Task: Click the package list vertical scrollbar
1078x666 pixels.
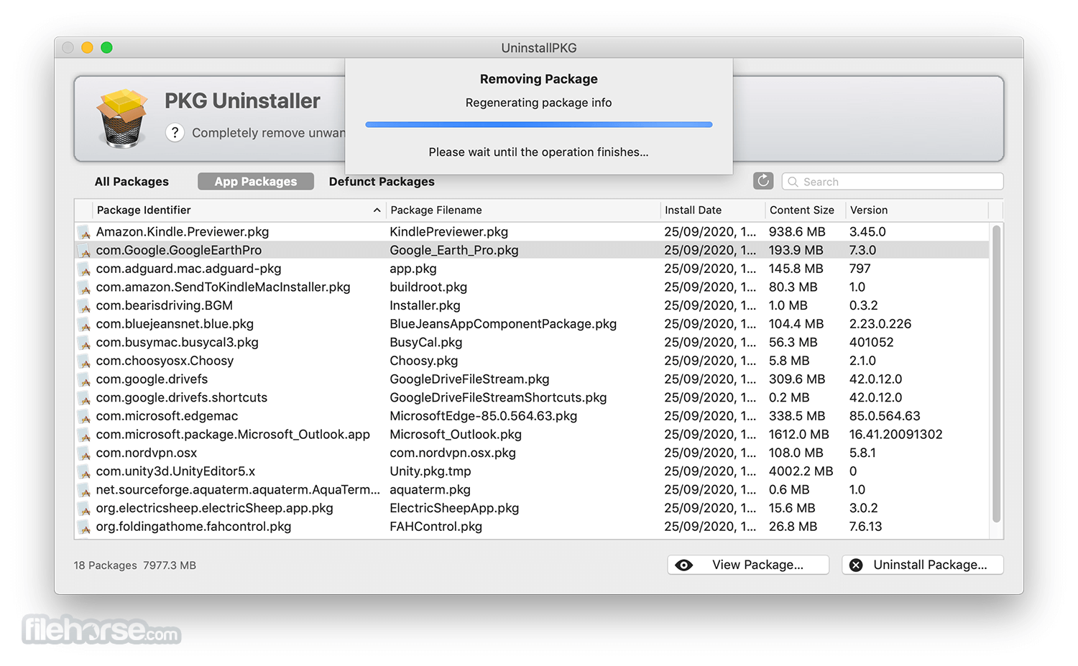Action: [x=996, y=374]
